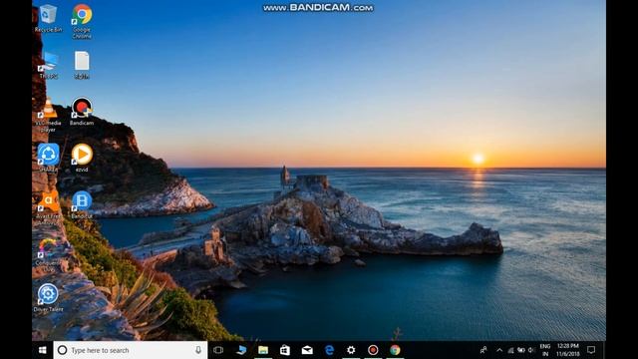The width and height of the screenshot is (638, 359).
Task: Open Microsoft Edge from the taskbar
Action: coord(329,350)
